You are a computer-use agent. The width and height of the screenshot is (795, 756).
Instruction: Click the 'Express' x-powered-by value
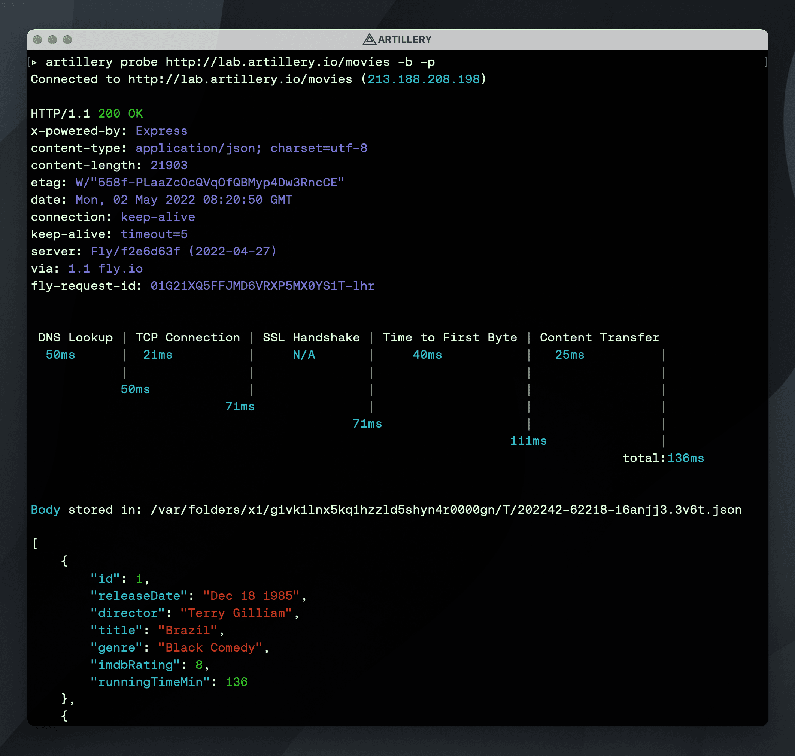pyautogui.click(x=161, y=131)
